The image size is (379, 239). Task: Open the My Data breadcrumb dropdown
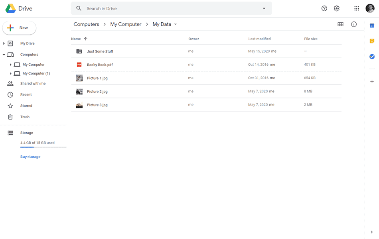point(176,24)
